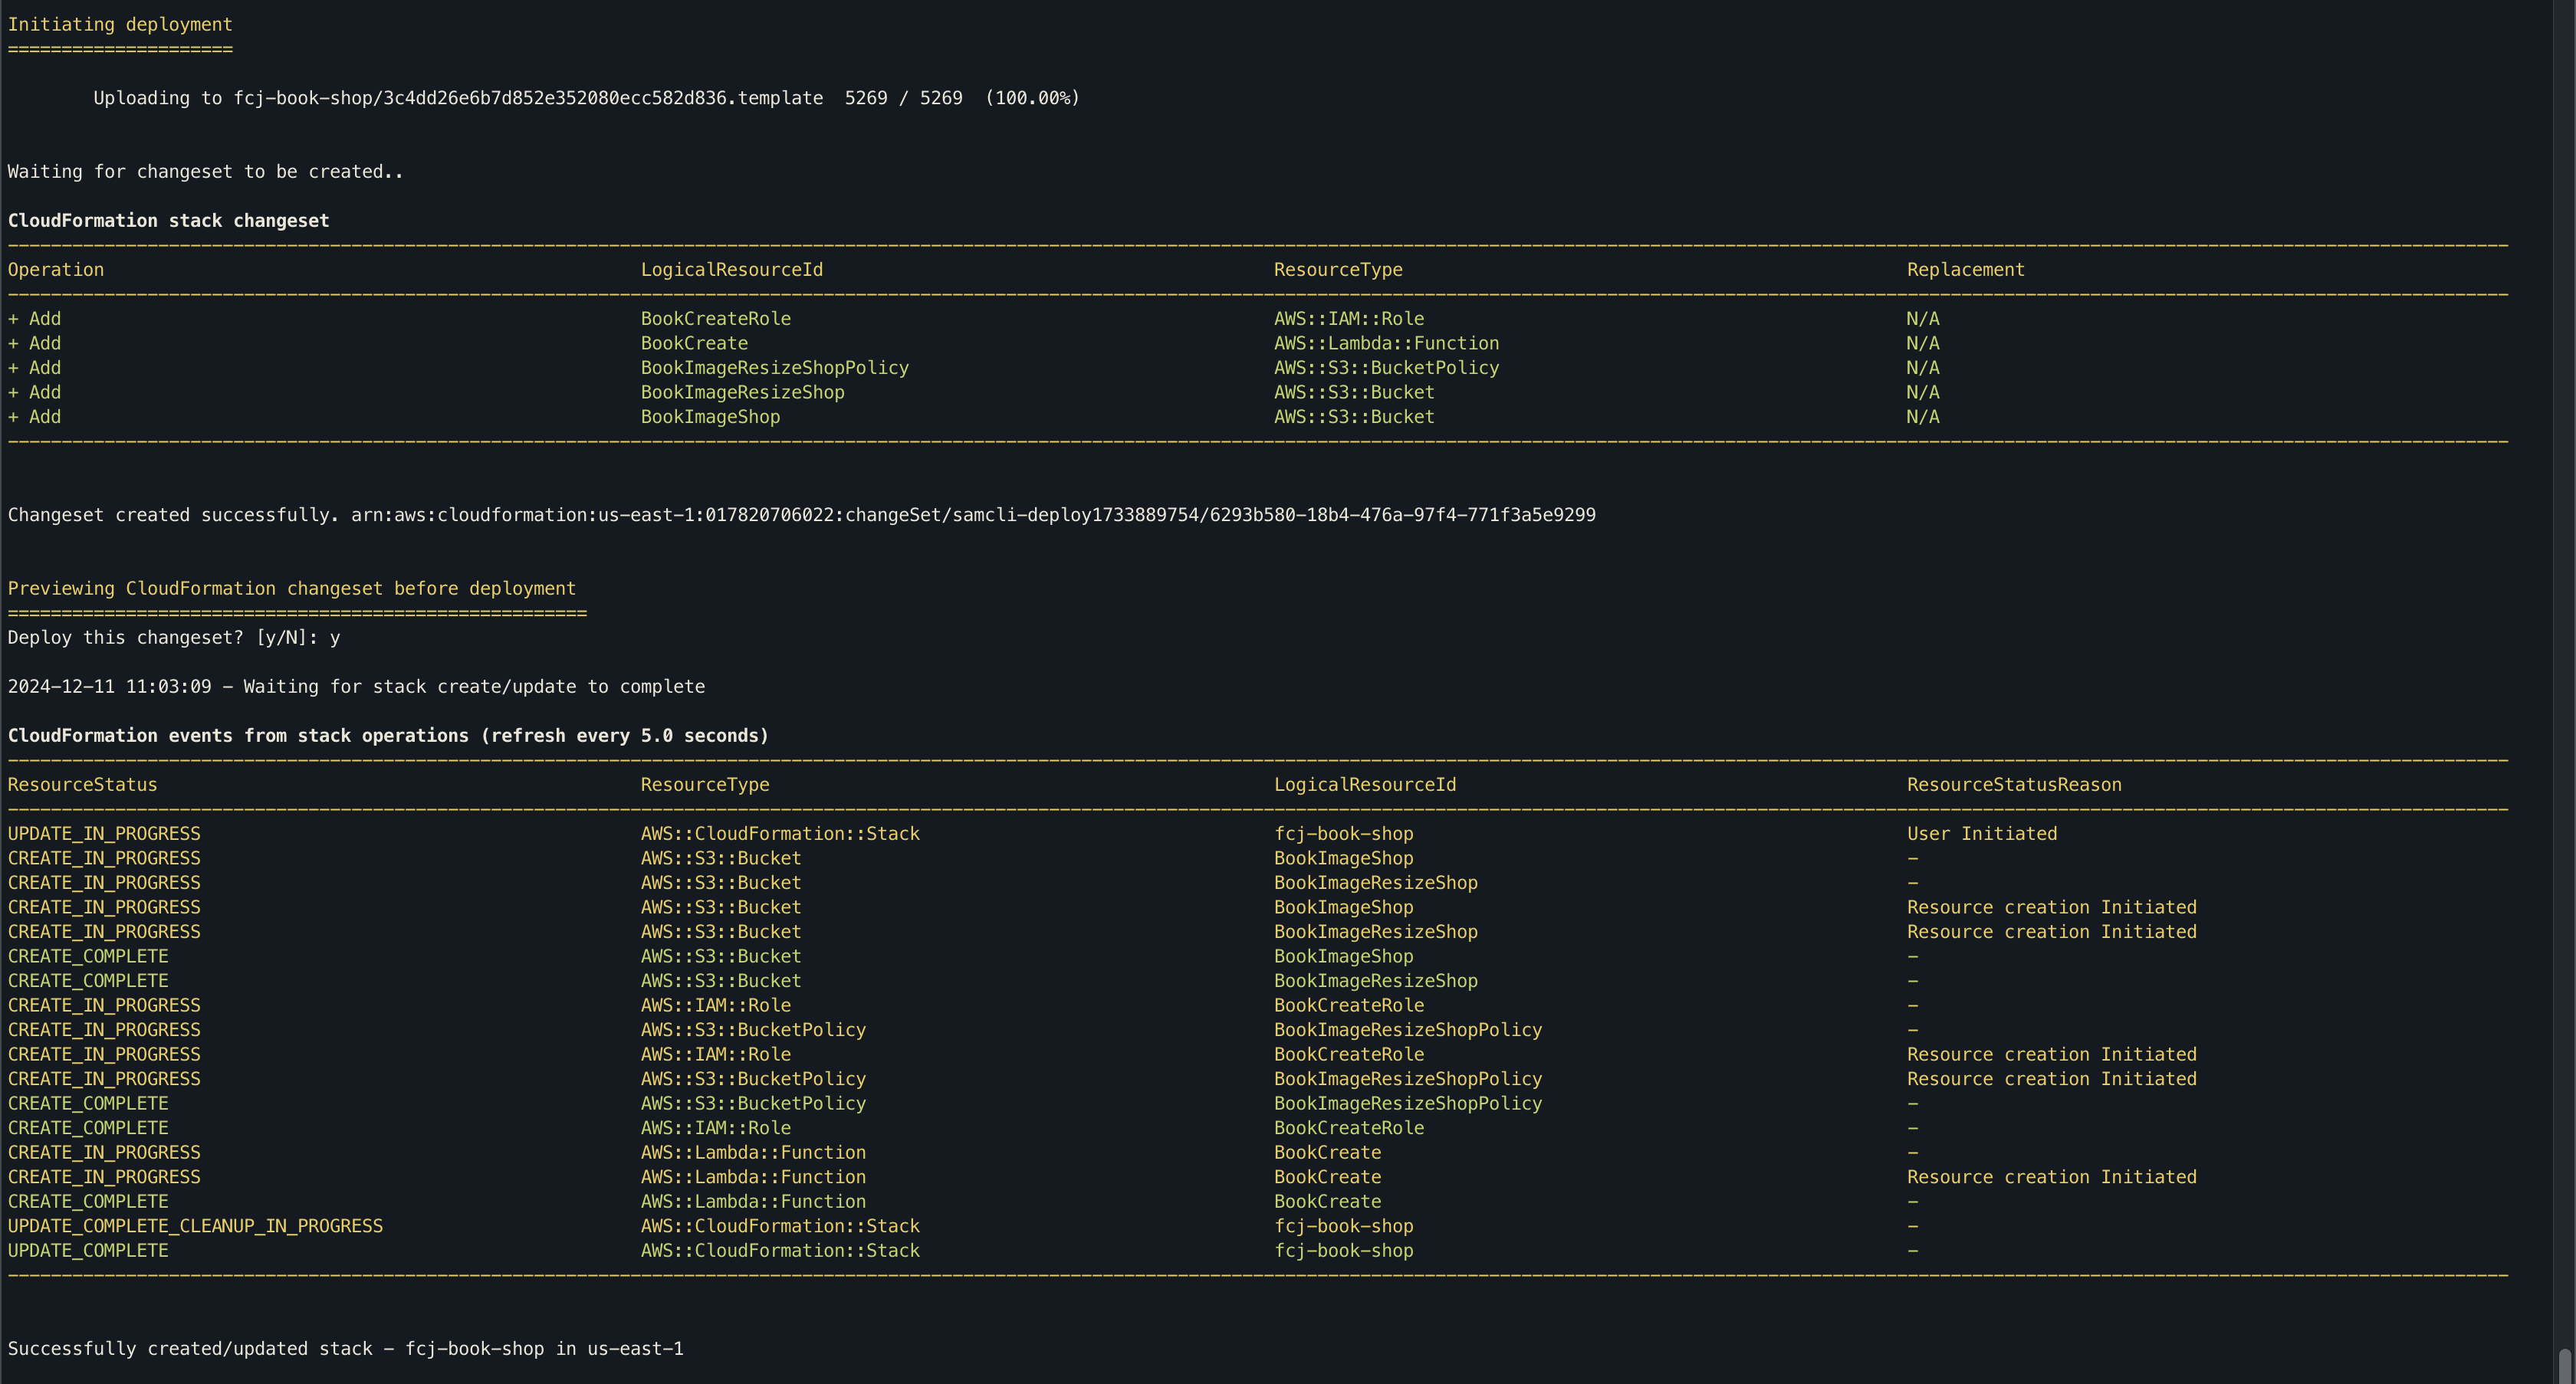Click the "CloudFormation stack changeset" heading
Image resolution: width=2576 pixels, height=1384 pixels.
[168, 221]
